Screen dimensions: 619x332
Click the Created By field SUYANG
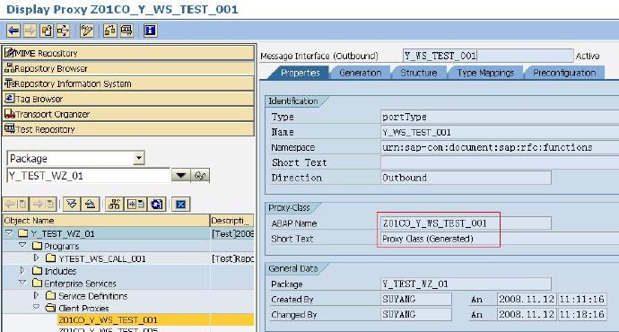[x=416, y=299]
